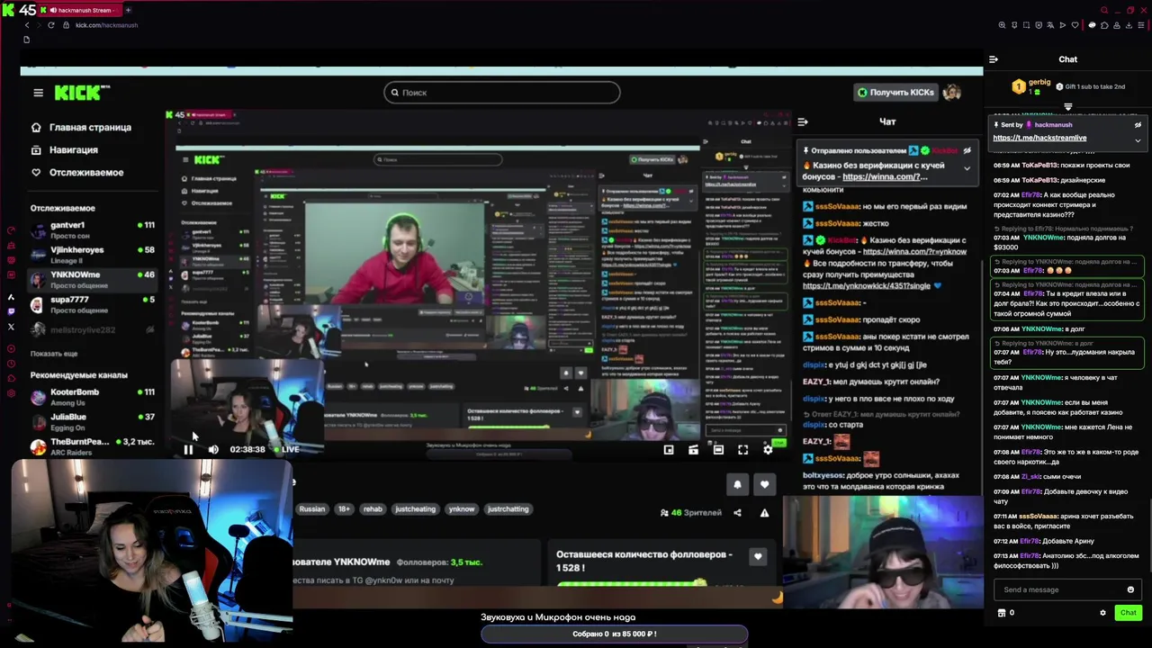This screenshot has height=648, width=1152.
Task: Collapse the outer Chat panel with the arrow icon
Action: coord(994,59)
